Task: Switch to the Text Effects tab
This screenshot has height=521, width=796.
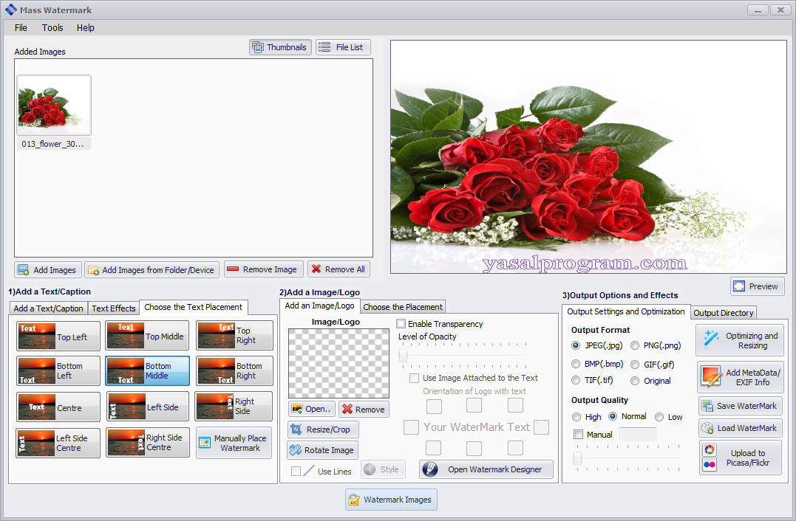Action: 113,308
